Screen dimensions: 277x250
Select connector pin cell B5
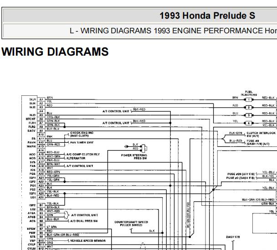41,221
